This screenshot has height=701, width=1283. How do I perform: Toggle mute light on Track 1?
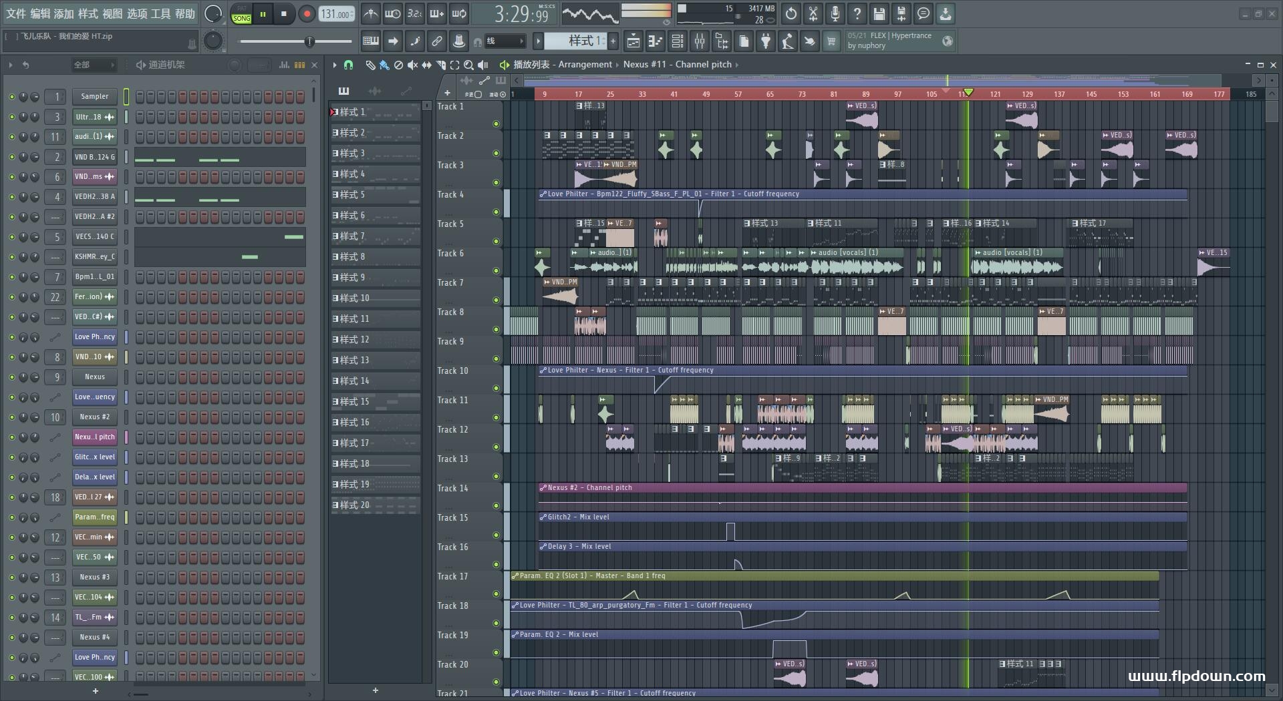496,124
